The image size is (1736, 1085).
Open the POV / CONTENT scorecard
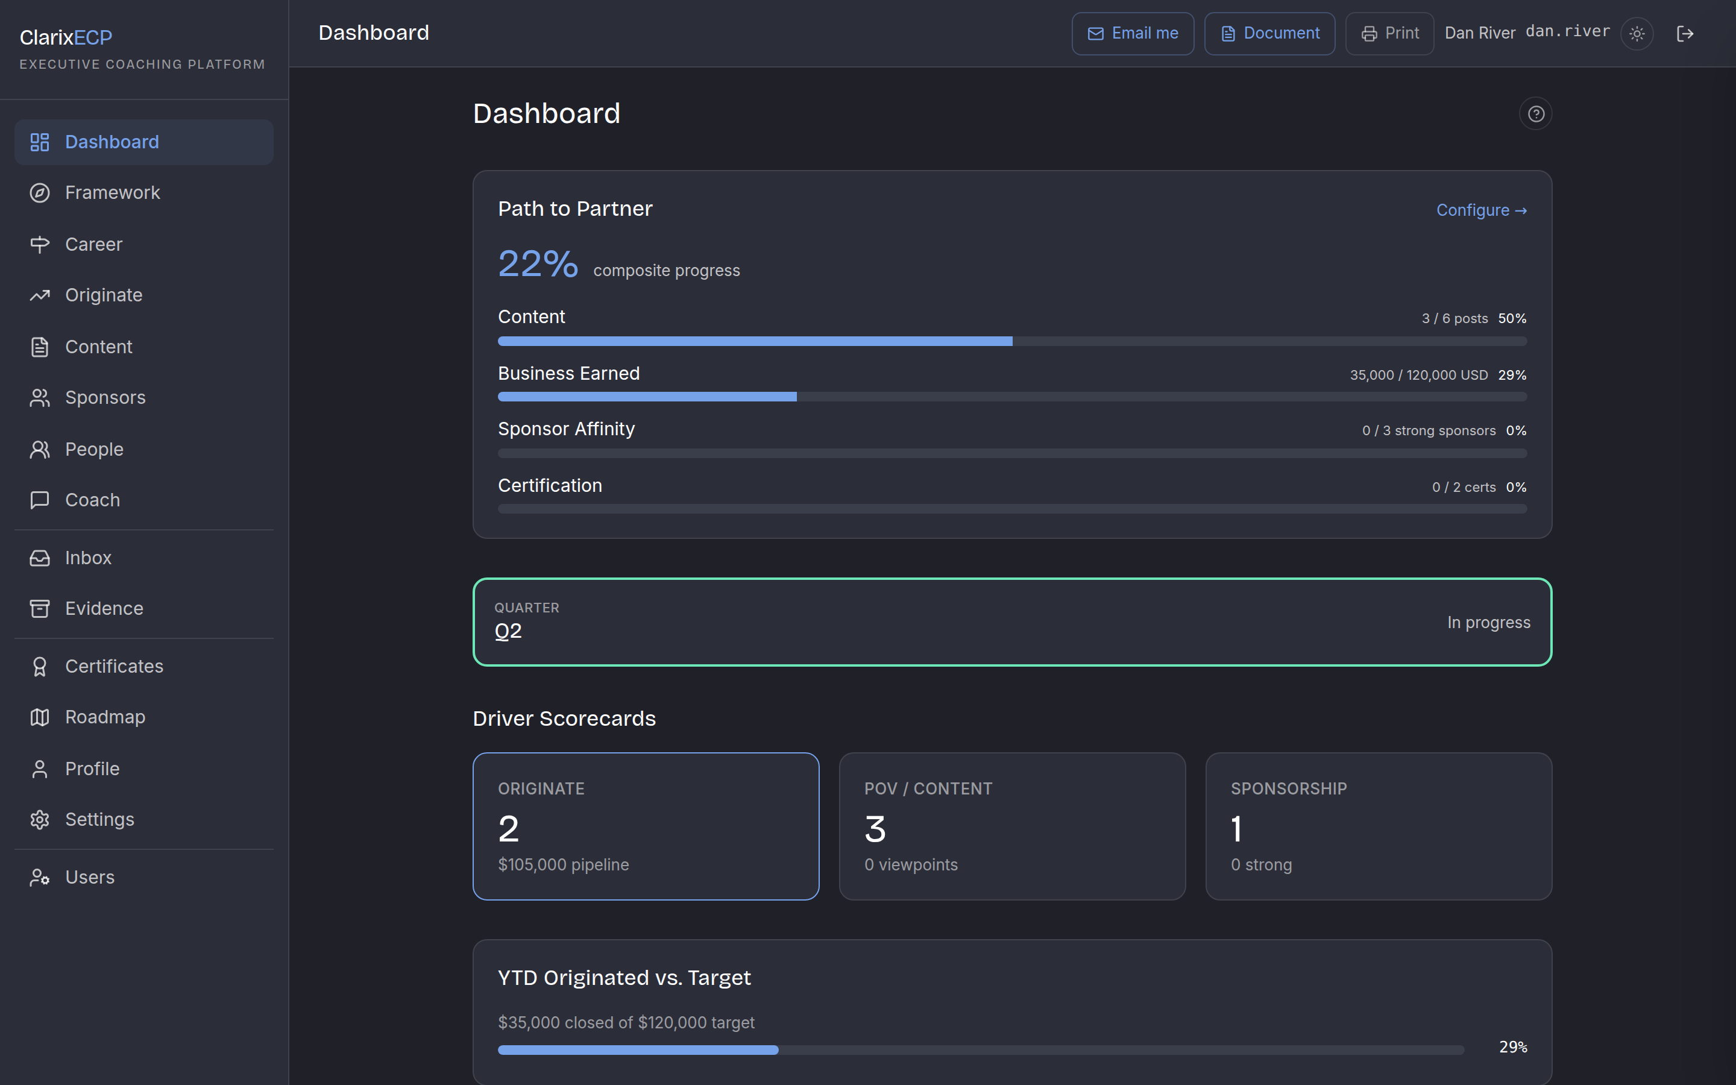[x=1012, y=826]
